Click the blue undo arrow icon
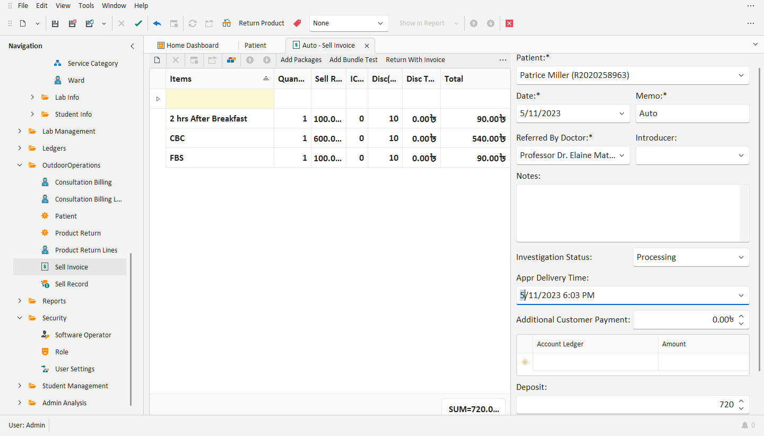Screen dimensions: 764x436 pyautogui.click(x=157, y=23)
